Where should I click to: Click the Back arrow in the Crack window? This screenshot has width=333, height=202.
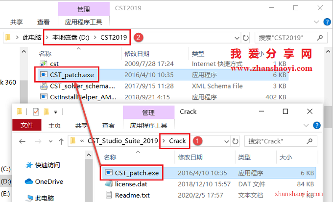(x=22, y=141)
